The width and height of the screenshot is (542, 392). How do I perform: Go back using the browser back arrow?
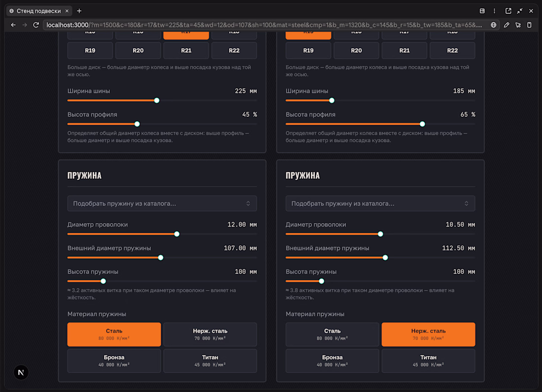point(13,25)
